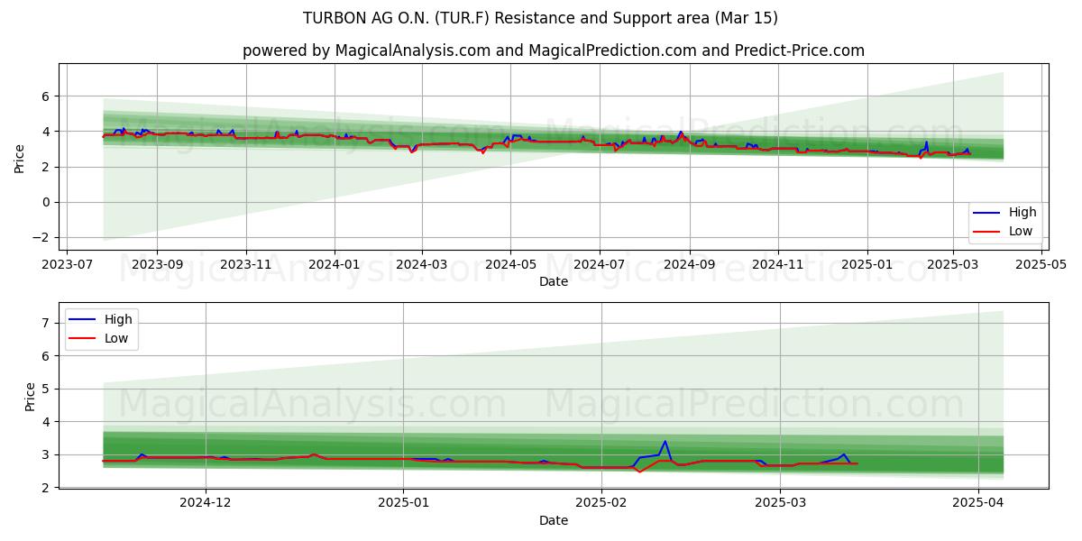Image resolution: width=1082 pixels, height=541 pixels.
Task: Click 'High' in the upper chart legend
Action: tap(1022, 213)
